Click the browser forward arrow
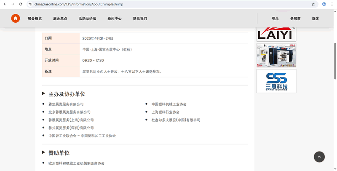Image resolution: width=337 pixels, height=171 pixels. tap(12, 4)
